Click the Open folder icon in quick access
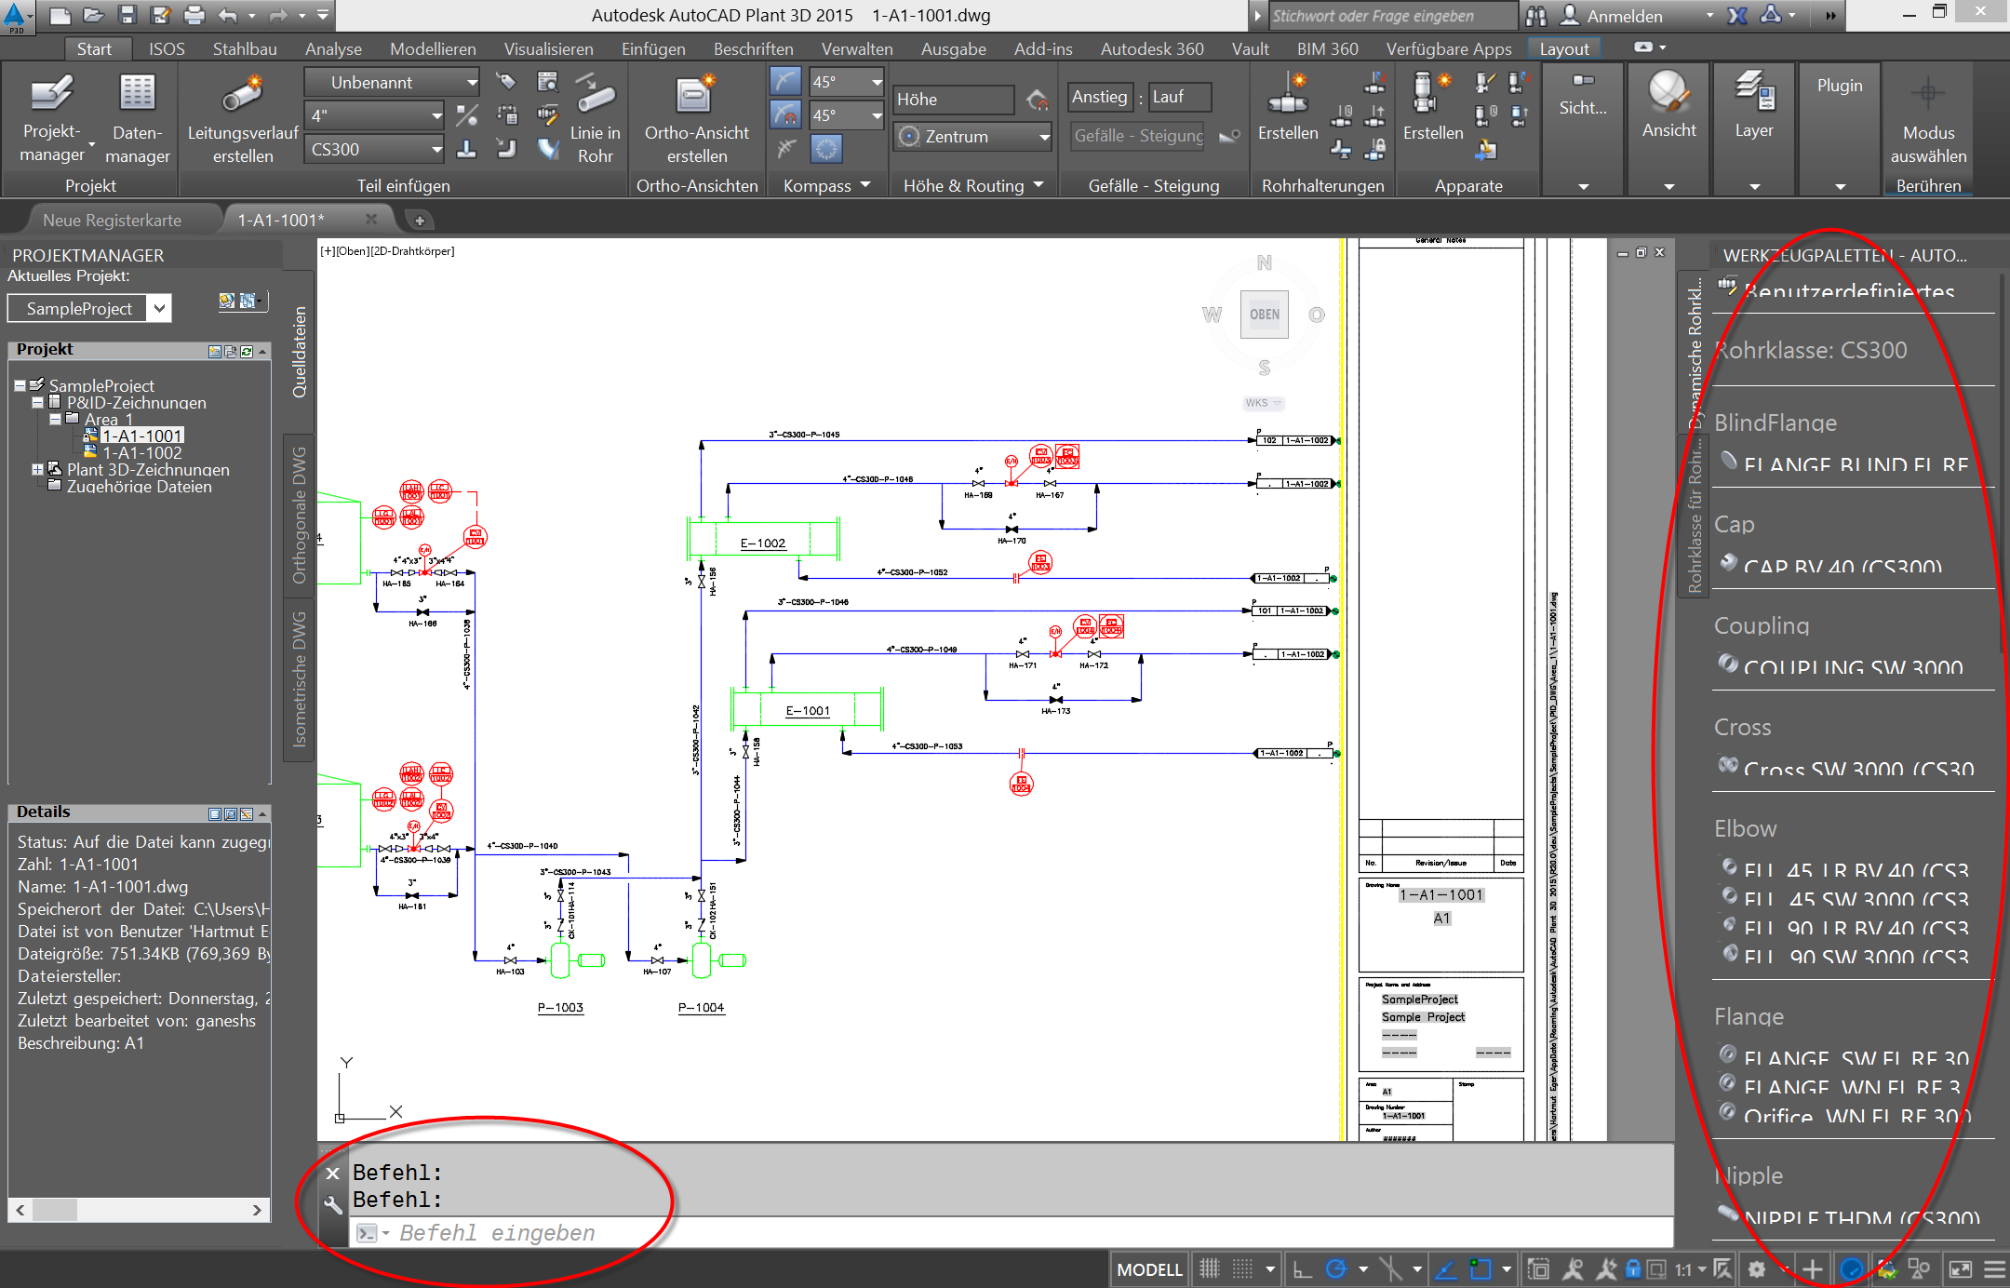The width and height of the screenshot is (2010, 1288). tap(93, 15)
